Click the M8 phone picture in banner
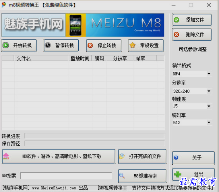Screen dimensions: 219x192 [x=75, y=25]
